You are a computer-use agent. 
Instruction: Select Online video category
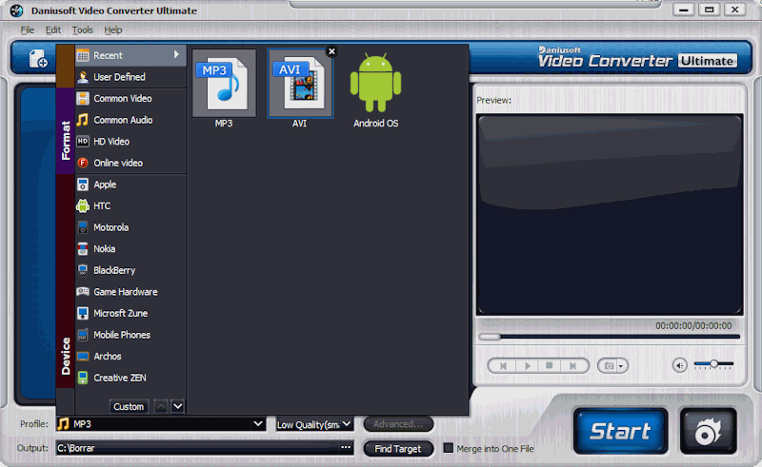130,163
